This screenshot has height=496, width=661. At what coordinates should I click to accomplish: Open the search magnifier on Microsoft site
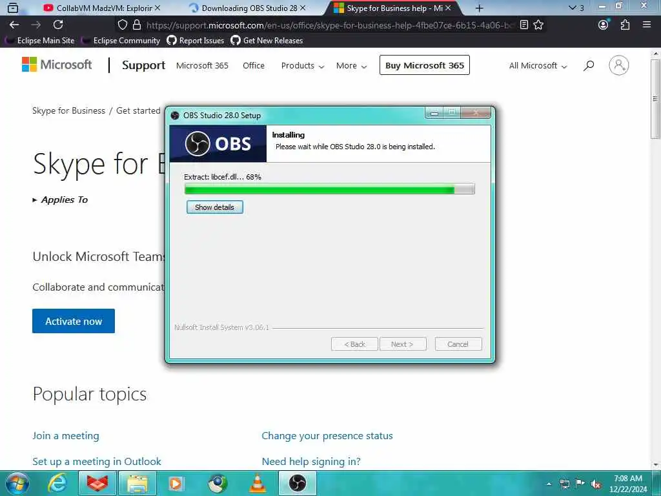[589, 65]
